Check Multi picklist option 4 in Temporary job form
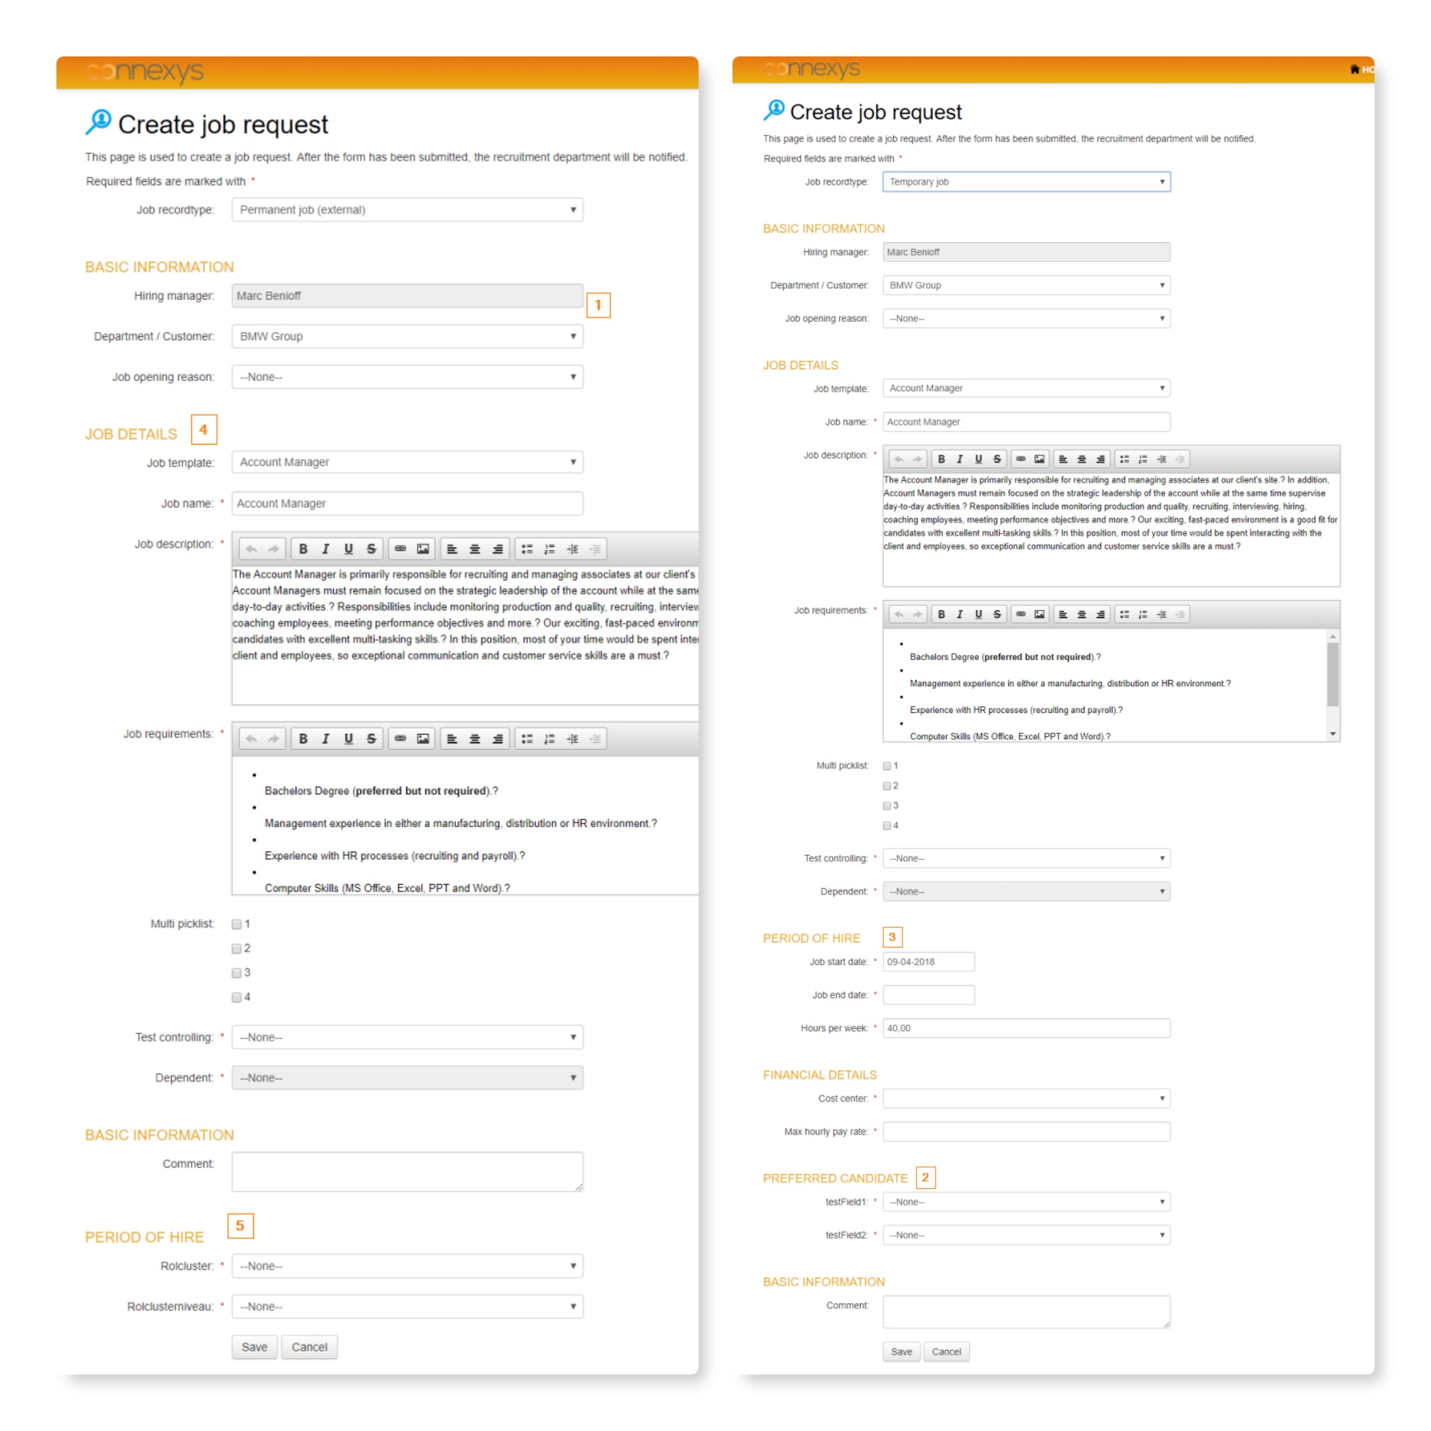Screen dimensions: 1431x1431 (x=887, y=826)
